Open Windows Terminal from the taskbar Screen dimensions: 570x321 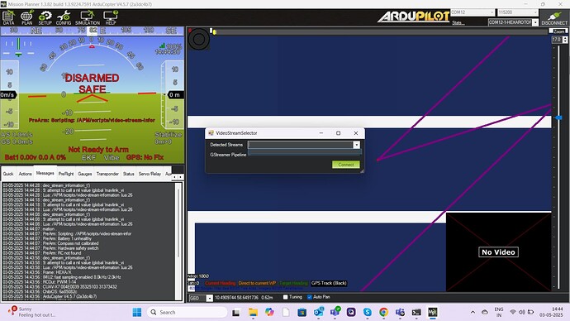tap(416, 312)
